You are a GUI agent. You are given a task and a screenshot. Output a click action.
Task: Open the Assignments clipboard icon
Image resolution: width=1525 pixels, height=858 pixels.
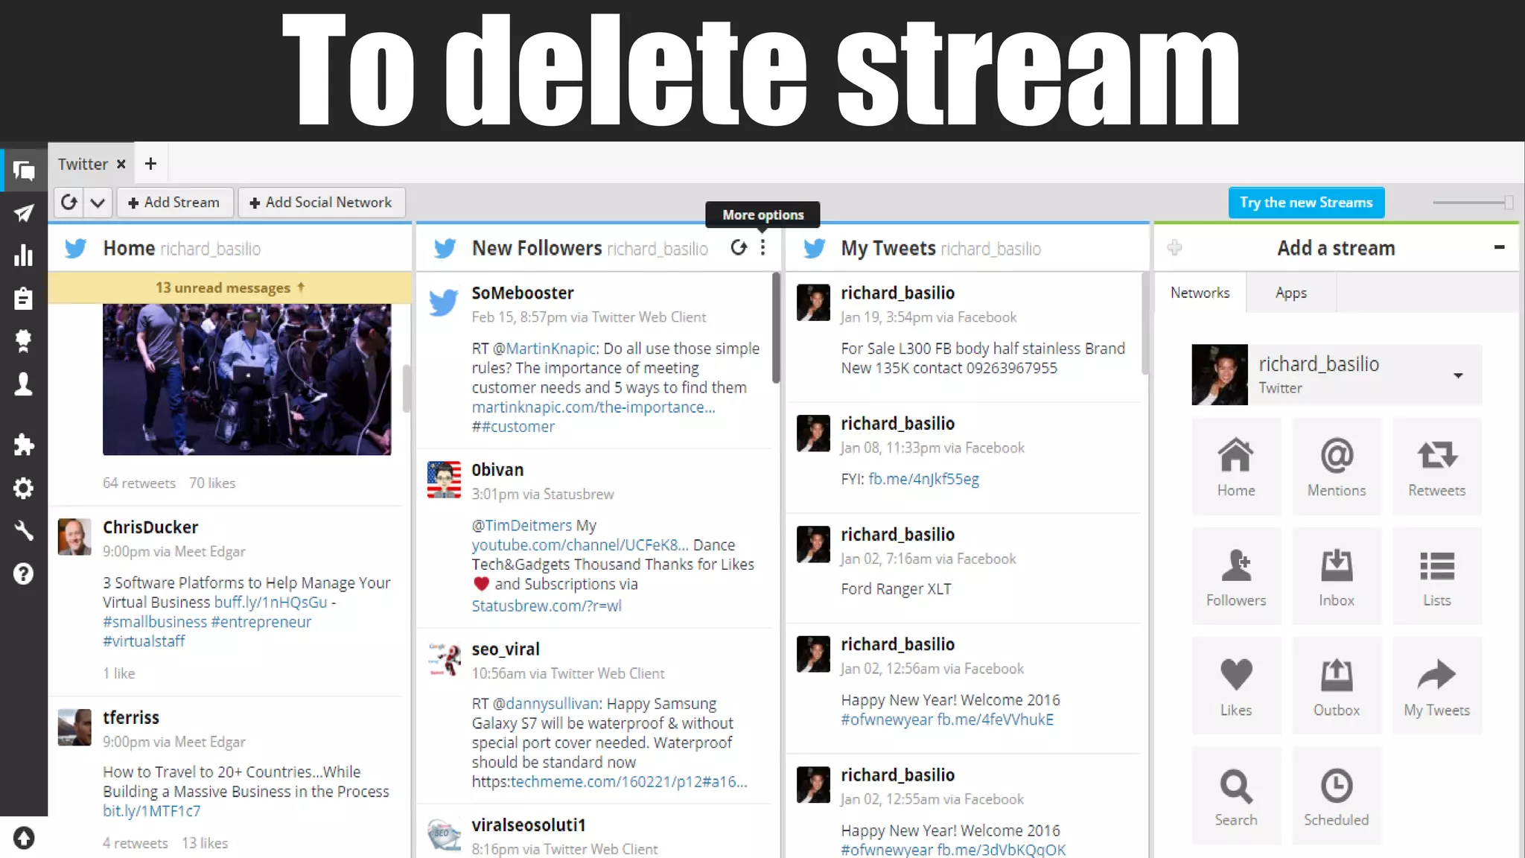pos(24,298)
